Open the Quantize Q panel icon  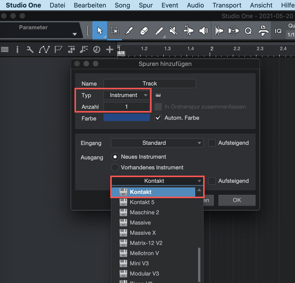pos(248,31)
